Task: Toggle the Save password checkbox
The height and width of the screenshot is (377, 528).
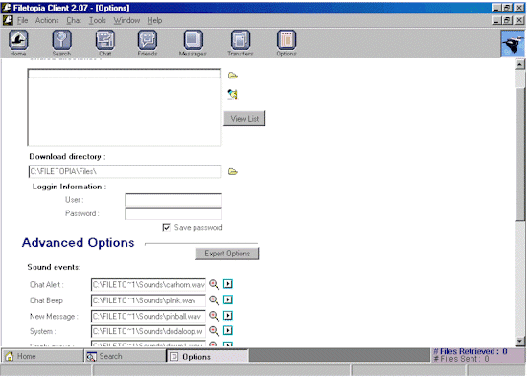Action: click(166, 228)
